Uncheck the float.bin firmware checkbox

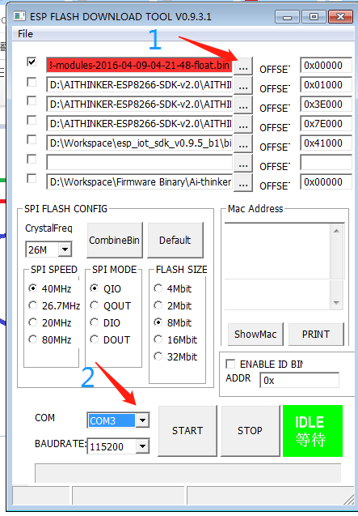click(32, 62)
